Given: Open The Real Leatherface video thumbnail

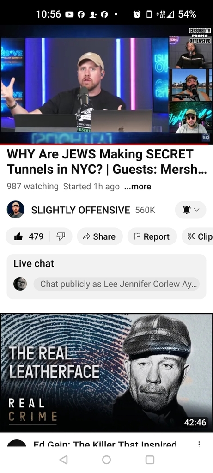Looking at the screenshot, I should coord(106,373).
